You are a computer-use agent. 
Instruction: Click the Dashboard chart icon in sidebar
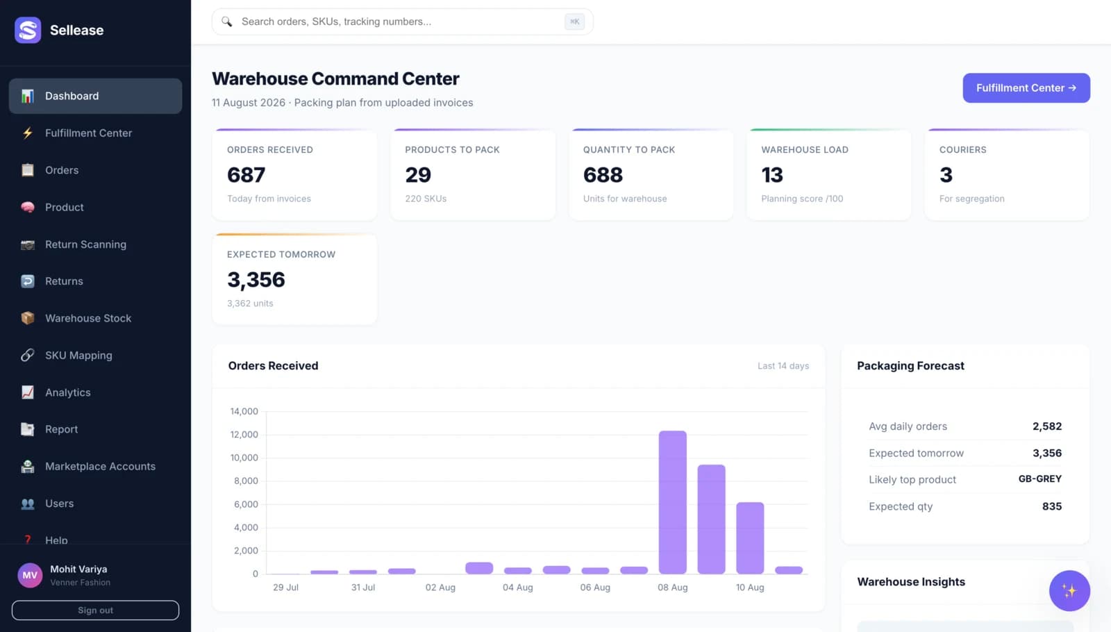(x=28, y=96)
